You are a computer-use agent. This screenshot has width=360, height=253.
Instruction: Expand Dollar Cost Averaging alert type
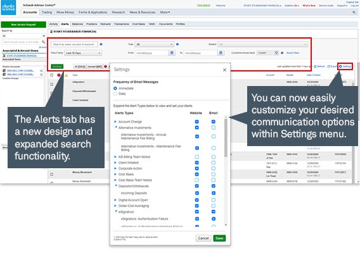(115, 206)
